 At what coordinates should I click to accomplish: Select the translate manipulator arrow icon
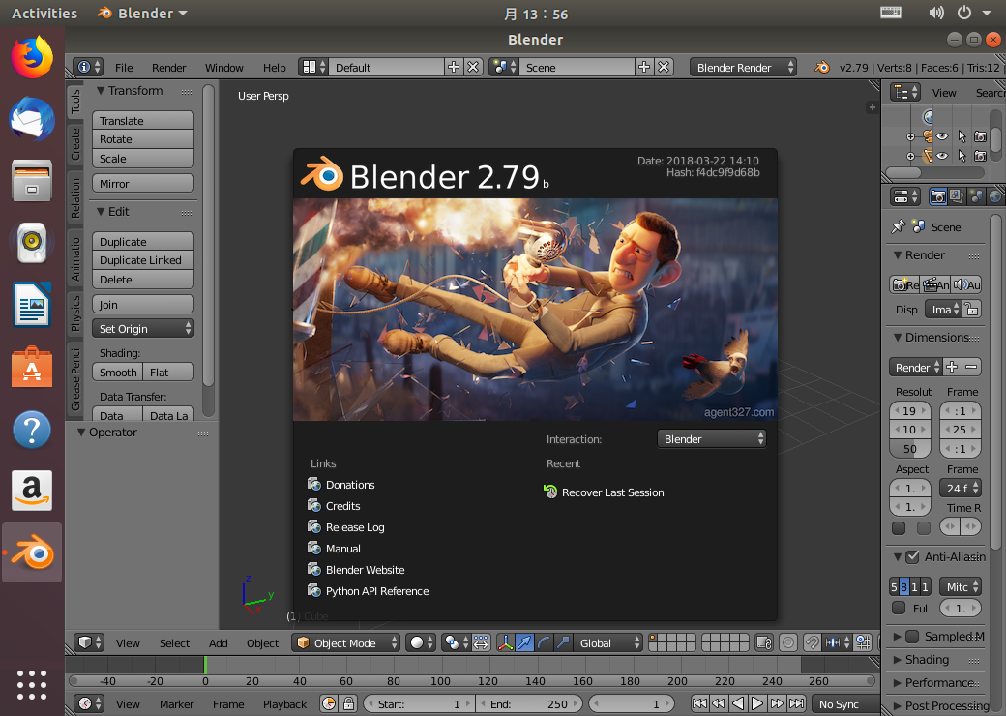(x=524, y=642)
